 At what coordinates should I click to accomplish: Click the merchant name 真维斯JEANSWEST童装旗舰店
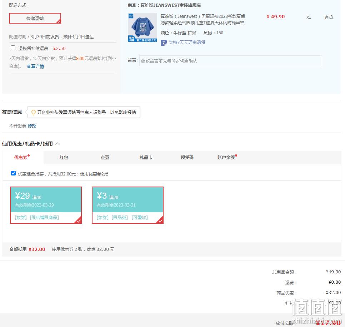tap(170, 5)
